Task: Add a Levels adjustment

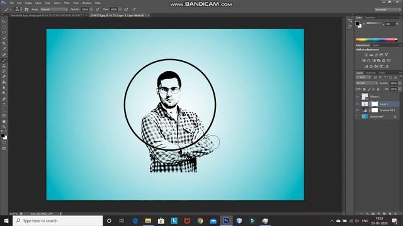Action: [371, 55]
